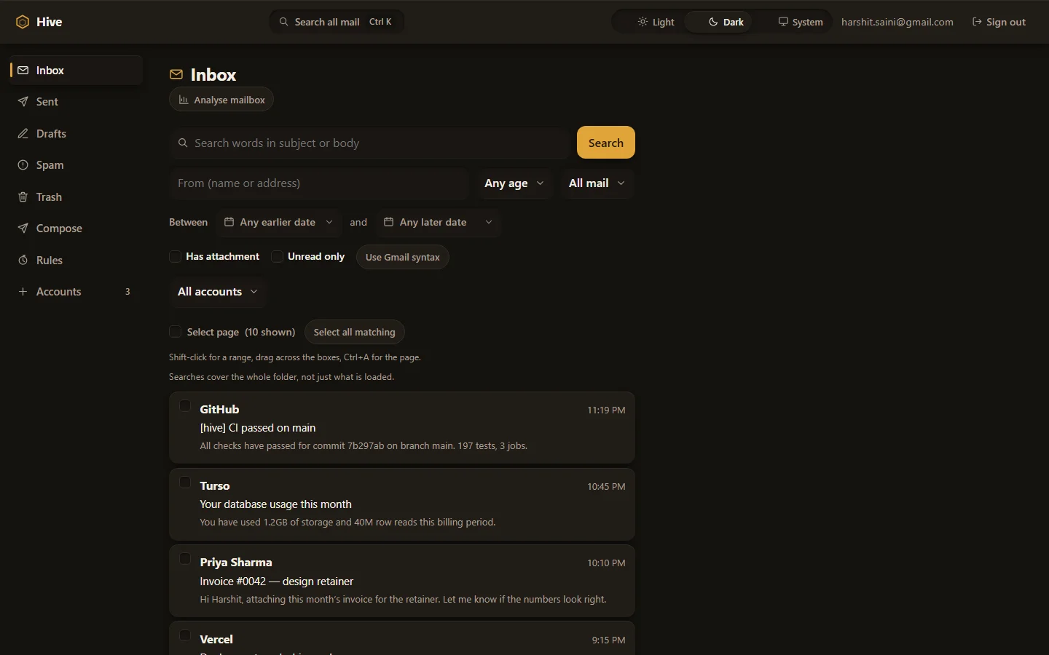
Task: Tick the checkbox on the GitHub email
Action: point(185,406)
